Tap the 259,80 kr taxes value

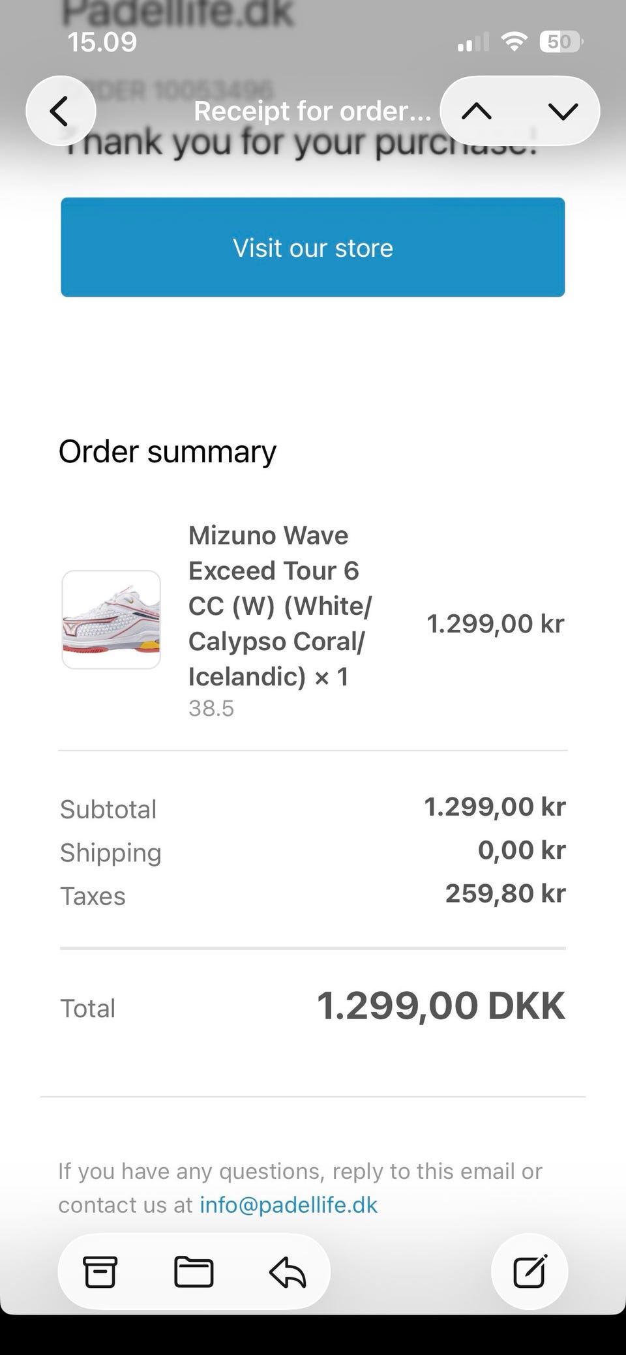click(x=505, y=893)
